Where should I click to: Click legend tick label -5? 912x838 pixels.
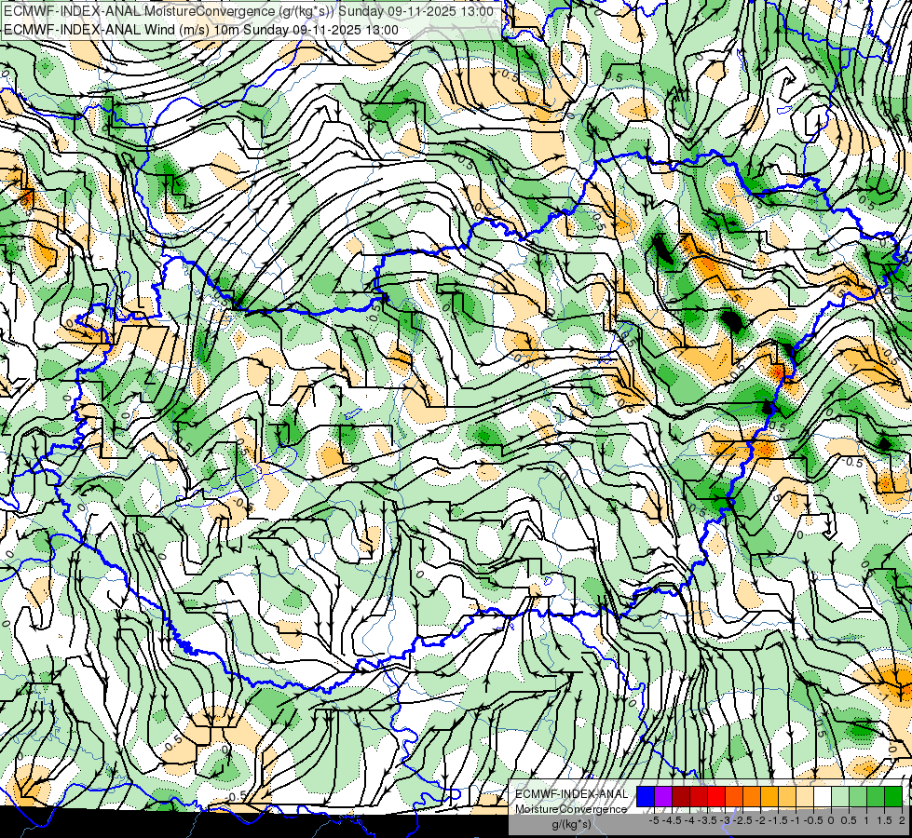(654, 820)
